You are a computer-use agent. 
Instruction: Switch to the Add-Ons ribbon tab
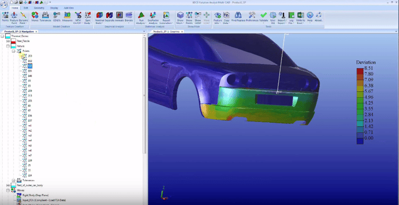(69, 8)
